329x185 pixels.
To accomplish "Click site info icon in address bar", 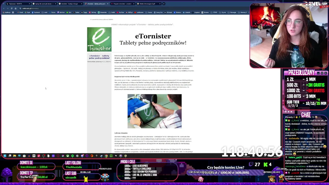I will pos(20,8).
